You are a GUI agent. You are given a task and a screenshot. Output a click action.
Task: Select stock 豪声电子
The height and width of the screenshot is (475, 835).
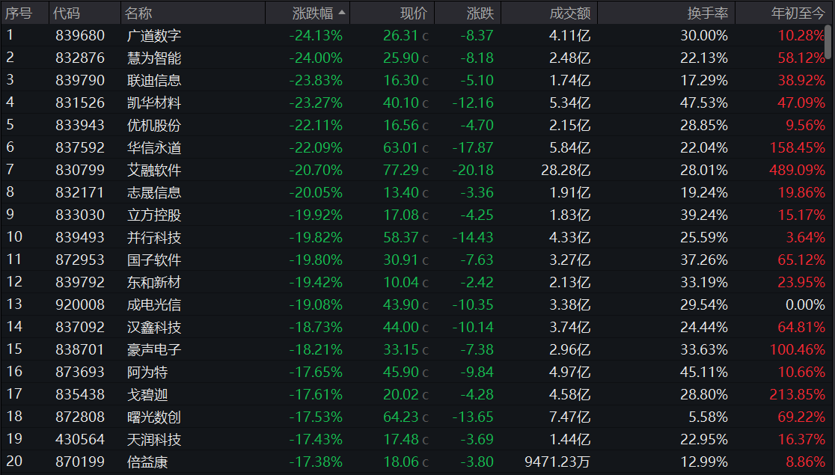click(154, 350)
